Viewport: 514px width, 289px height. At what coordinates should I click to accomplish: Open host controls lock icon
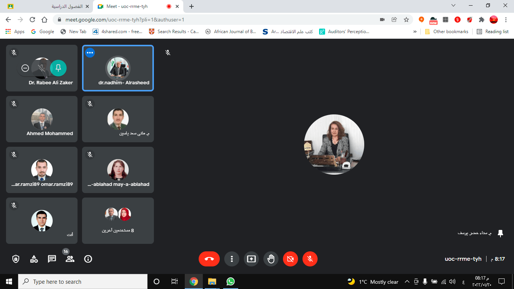click(16, 259)
